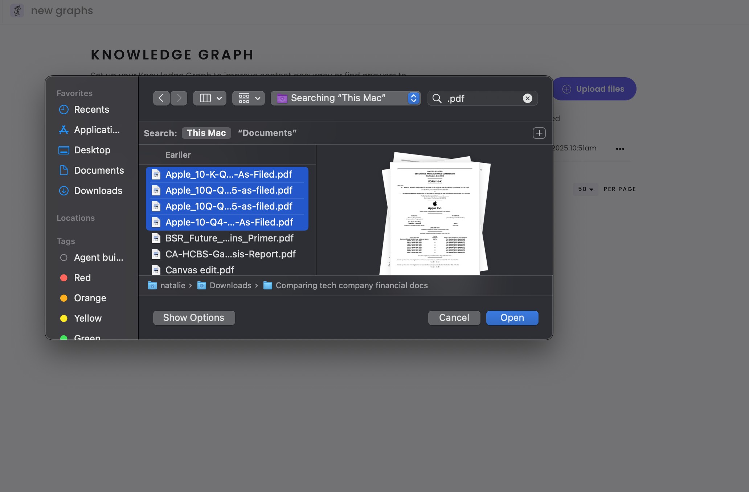Filter by the Red tag
The image size is (749, 492).
click(82, 278)
